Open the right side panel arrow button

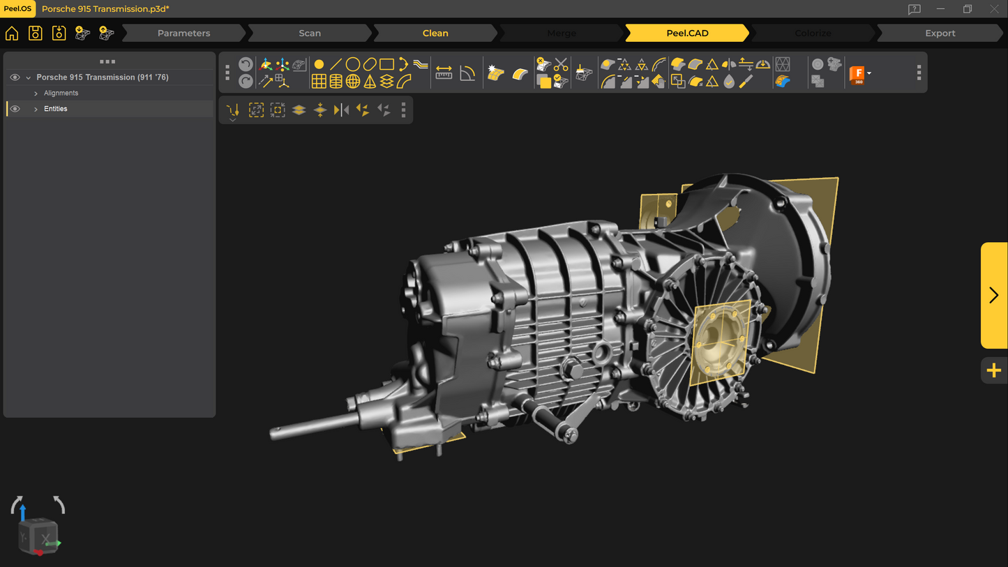pos(993,295)
